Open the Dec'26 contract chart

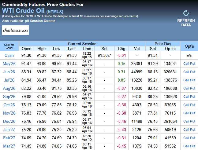point(9,121)
